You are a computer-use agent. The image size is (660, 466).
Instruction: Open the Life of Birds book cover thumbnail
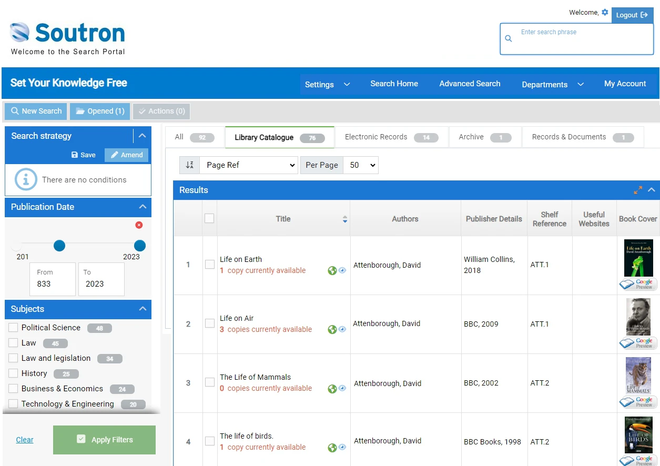tap(638, 435)
